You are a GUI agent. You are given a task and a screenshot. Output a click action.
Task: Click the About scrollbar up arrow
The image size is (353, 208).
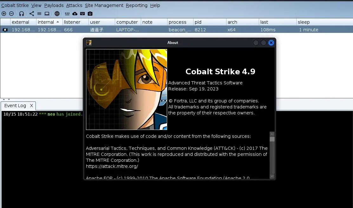(272, 134)
